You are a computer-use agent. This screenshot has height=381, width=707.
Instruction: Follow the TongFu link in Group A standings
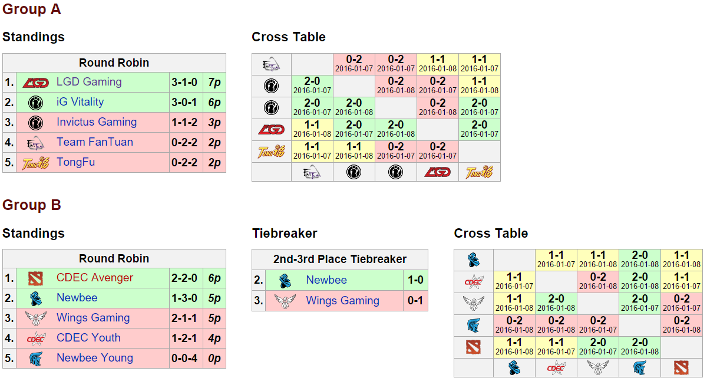(75, 162)
